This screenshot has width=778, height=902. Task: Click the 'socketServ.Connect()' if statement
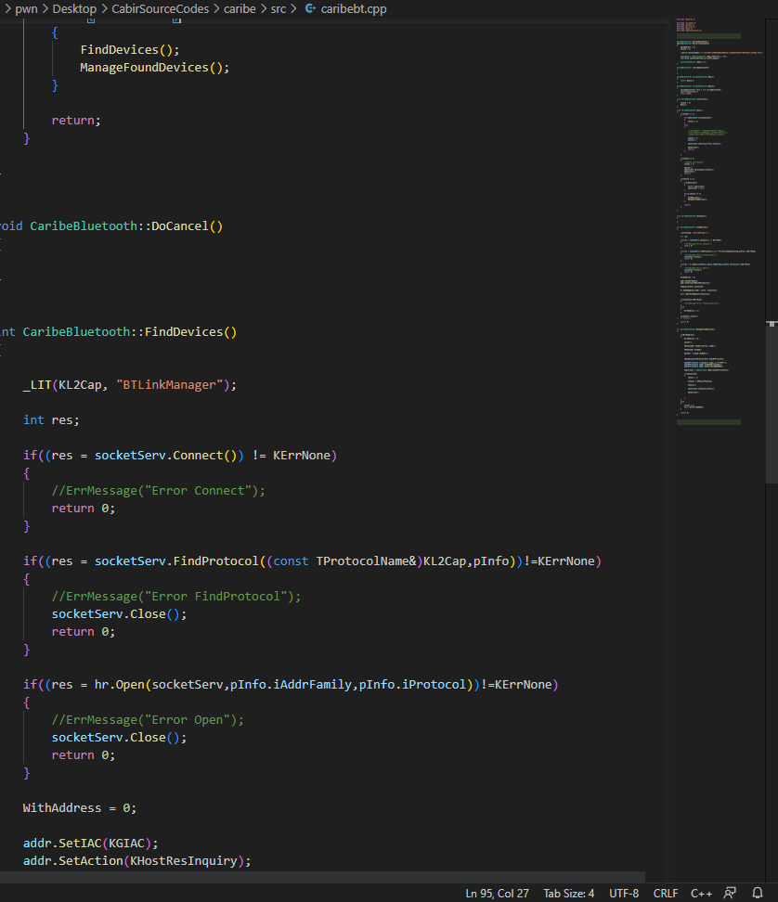179,455
